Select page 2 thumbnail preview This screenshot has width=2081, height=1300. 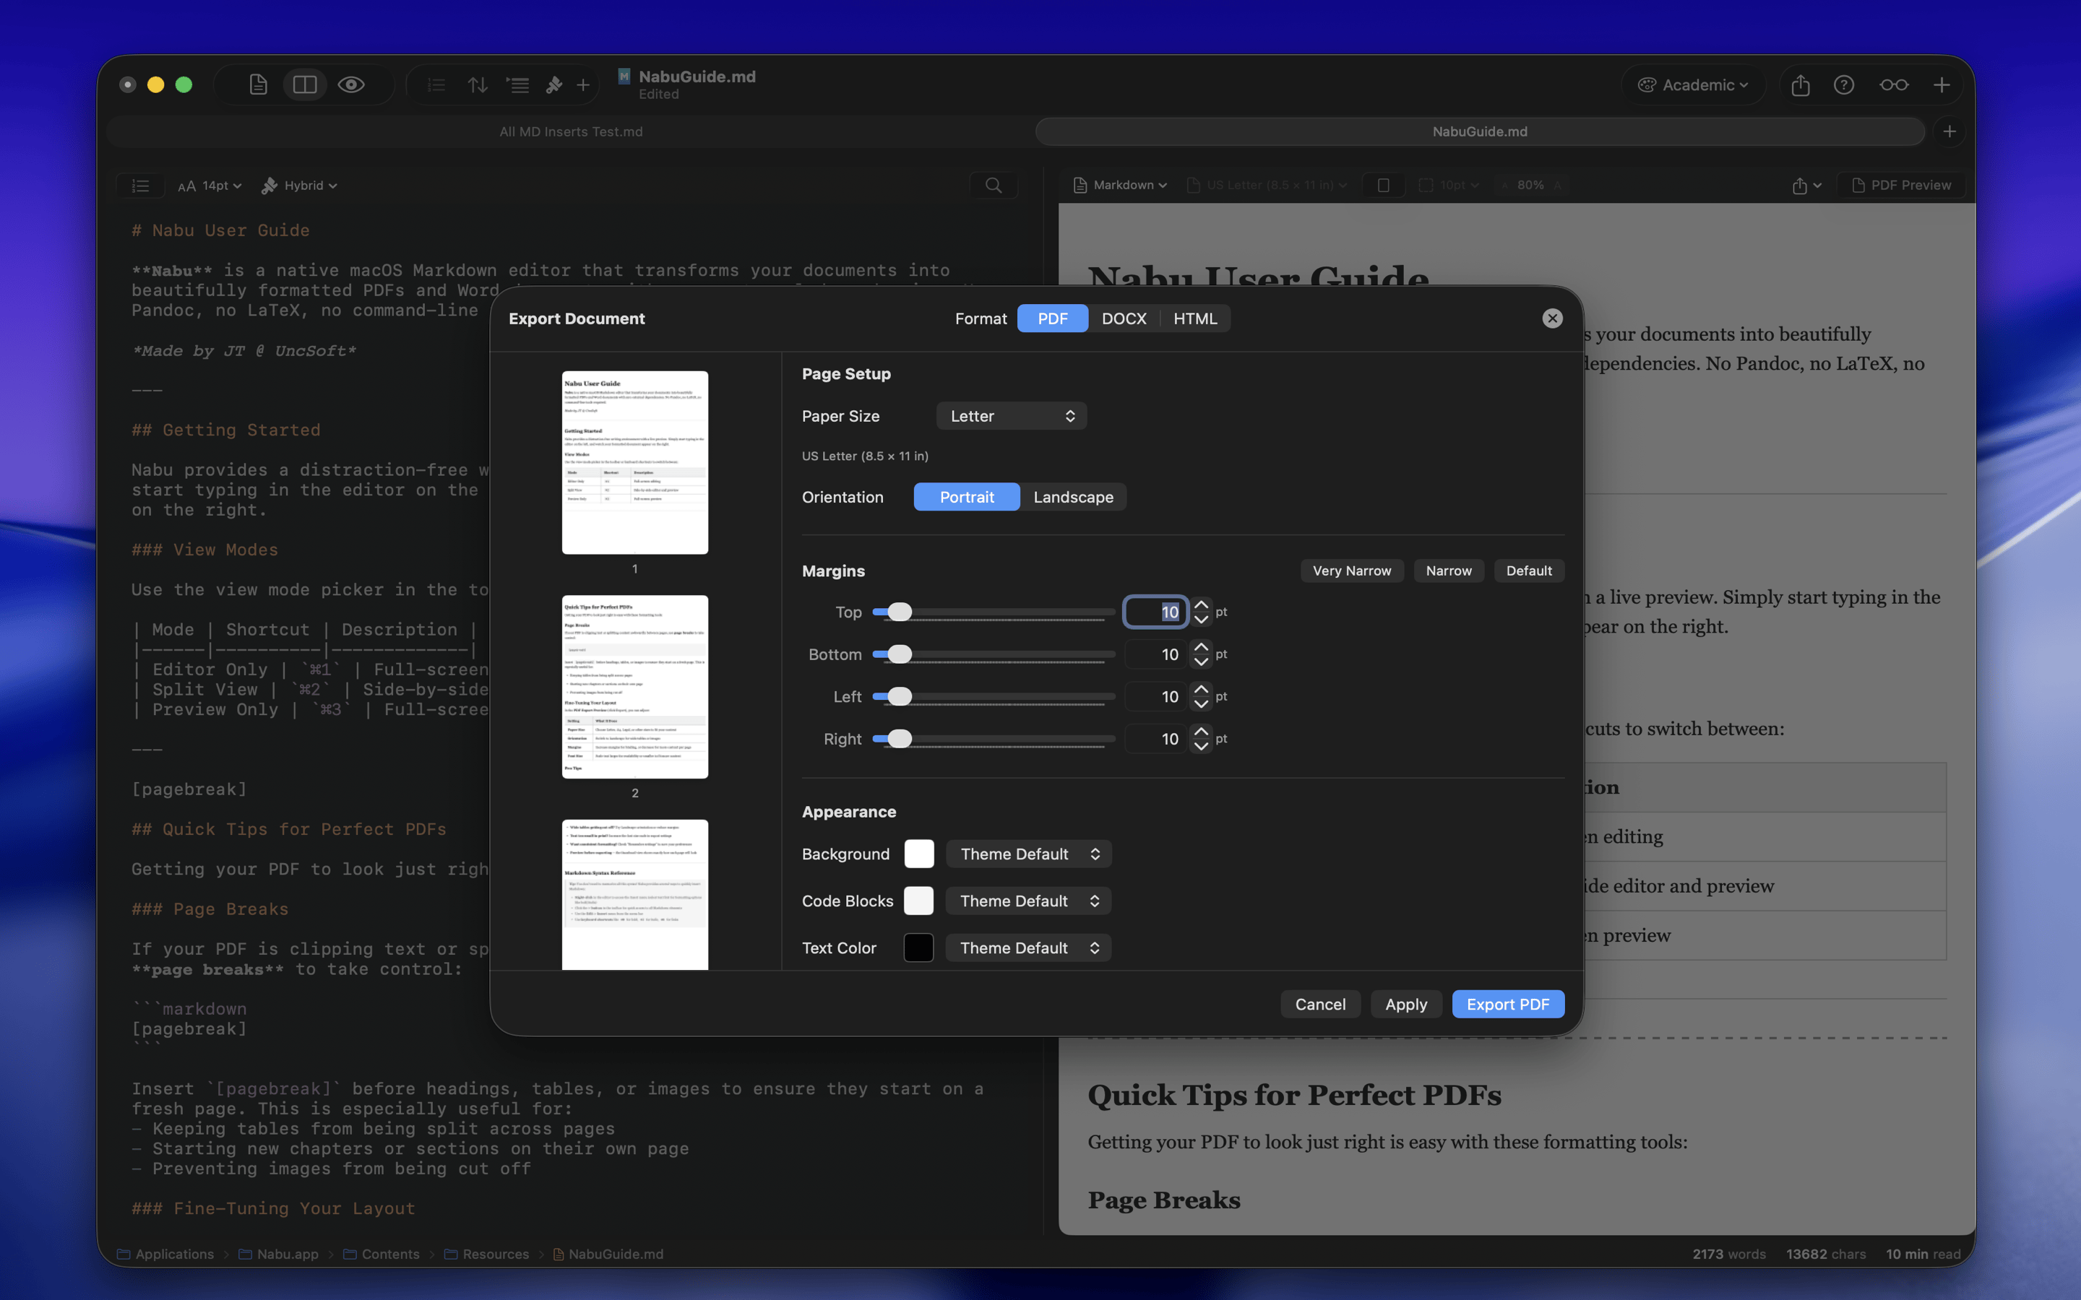click(634, 686)
